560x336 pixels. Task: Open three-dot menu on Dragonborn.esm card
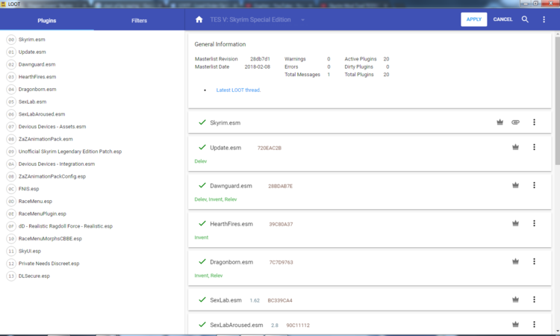tap(534, 262)
